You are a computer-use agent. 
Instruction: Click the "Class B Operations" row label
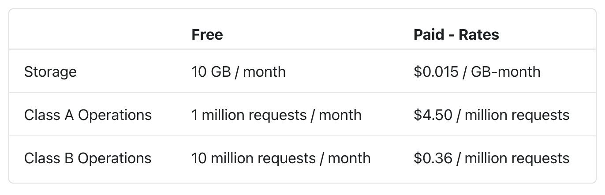tap(88, 158)
